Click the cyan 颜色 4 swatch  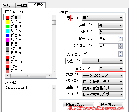pos(8,31)
